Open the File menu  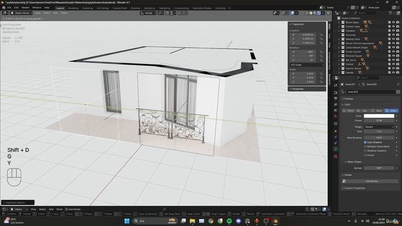pyautogui.click(x=9, y=8)
